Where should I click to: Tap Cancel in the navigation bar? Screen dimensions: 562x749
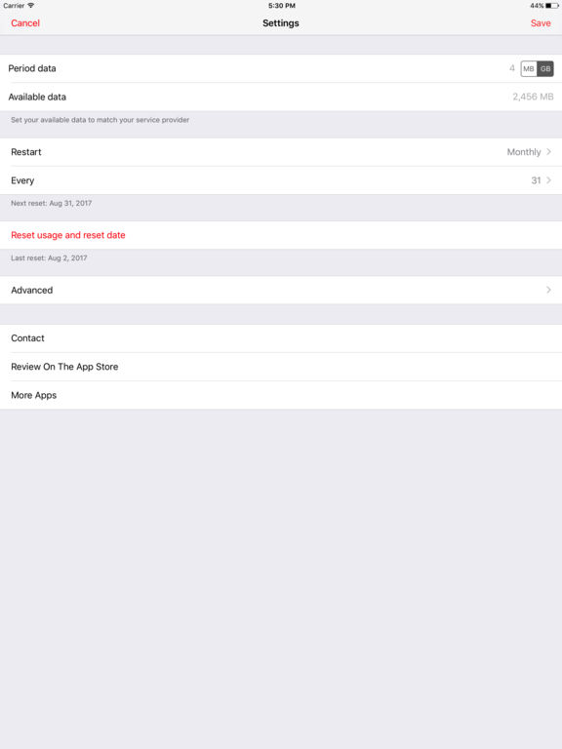tap(25, 23)
